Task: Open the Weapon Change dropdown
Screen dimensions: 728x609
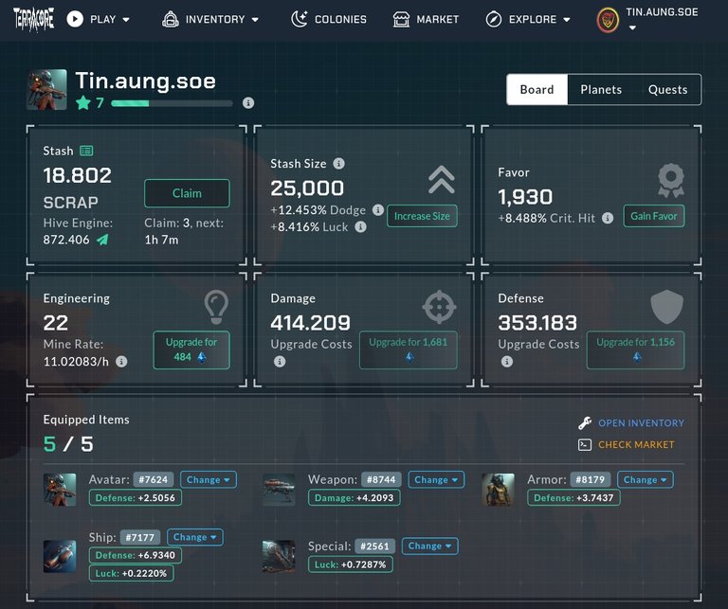Action: click(x=436, y=479)
